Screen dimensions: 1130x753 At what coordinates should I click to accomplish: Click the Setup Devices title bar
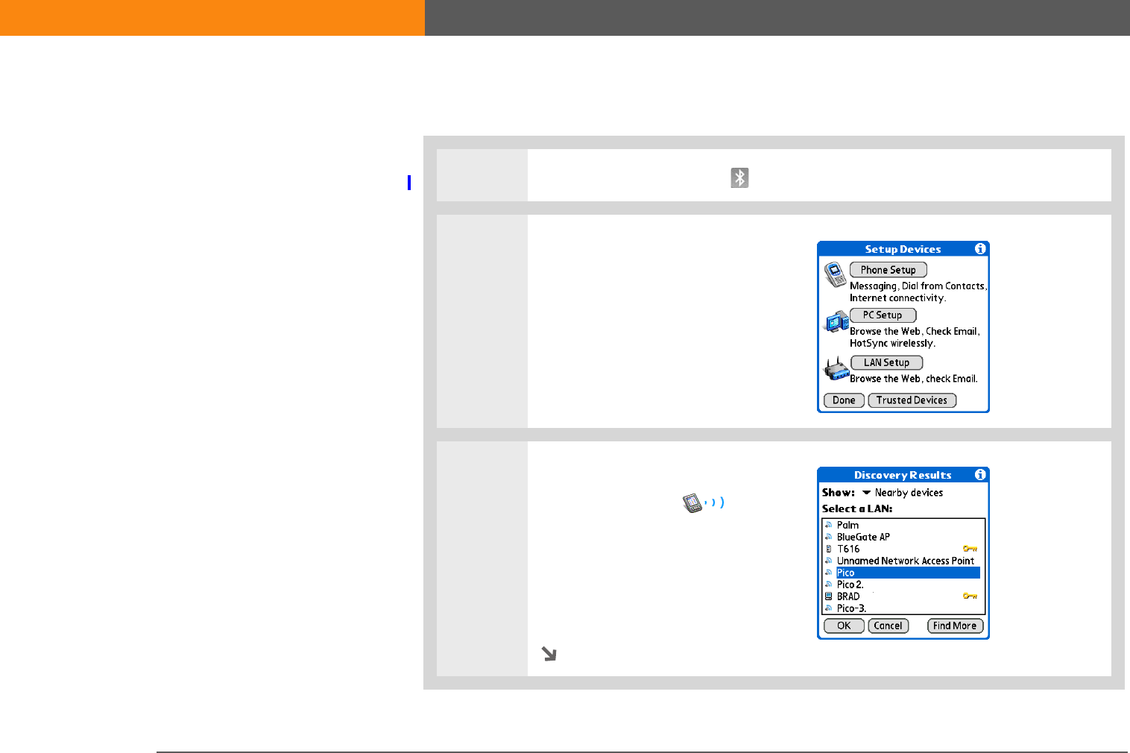point(903,249)
